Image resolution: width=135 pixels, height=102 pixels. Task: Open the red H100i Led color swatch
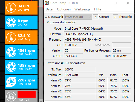(27, 94)
